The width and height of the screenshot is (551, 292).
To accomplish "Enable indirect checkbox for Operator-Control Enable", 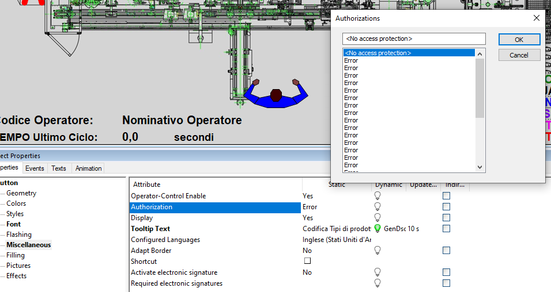I will pos(446,196).
